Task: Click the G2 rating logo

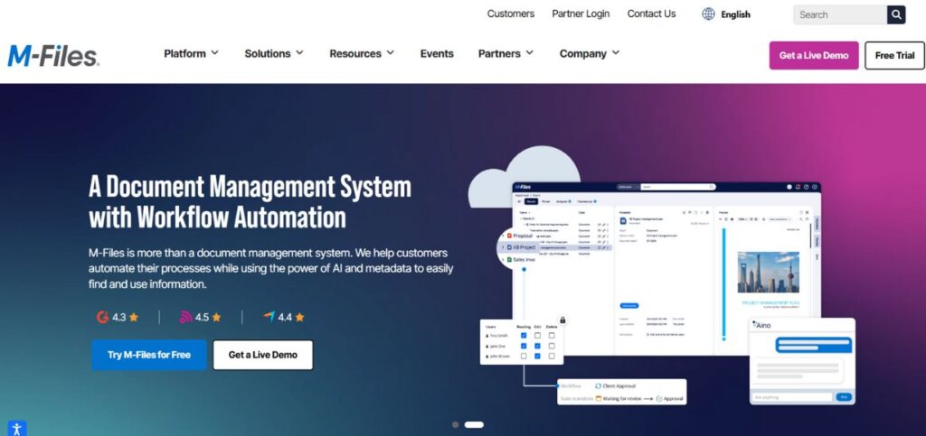Action: point(102,317)
